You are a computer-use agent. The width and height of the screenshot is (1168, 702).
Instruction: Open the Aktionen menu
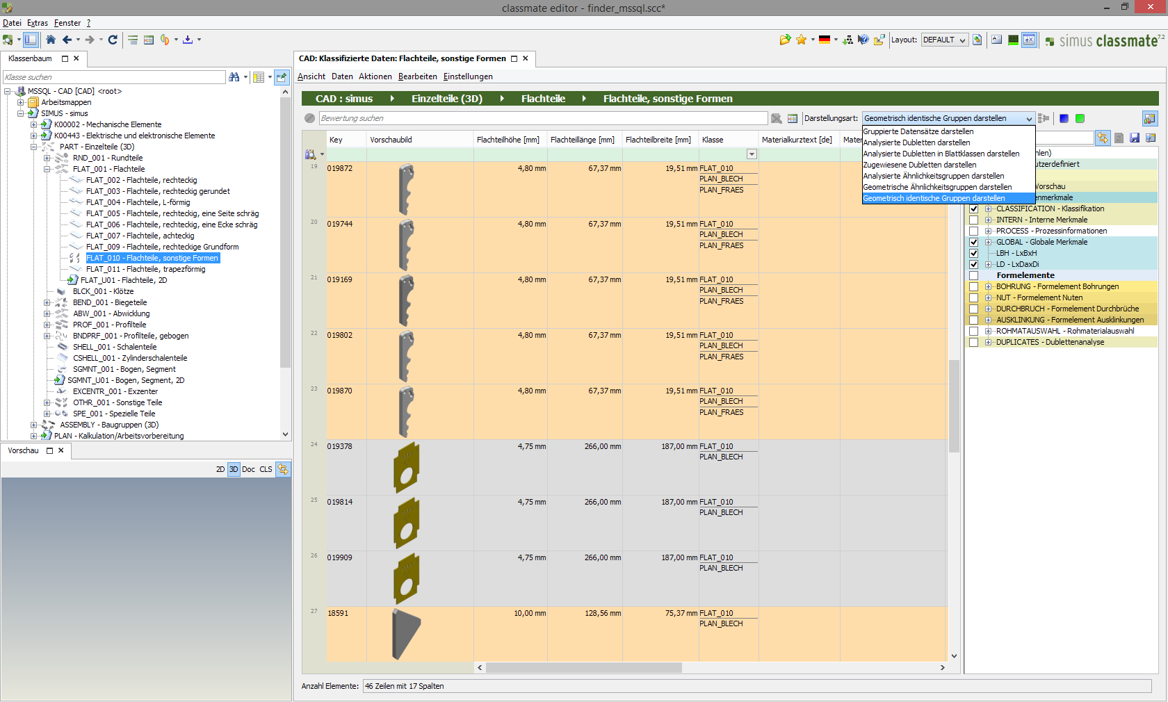(375, 76)
